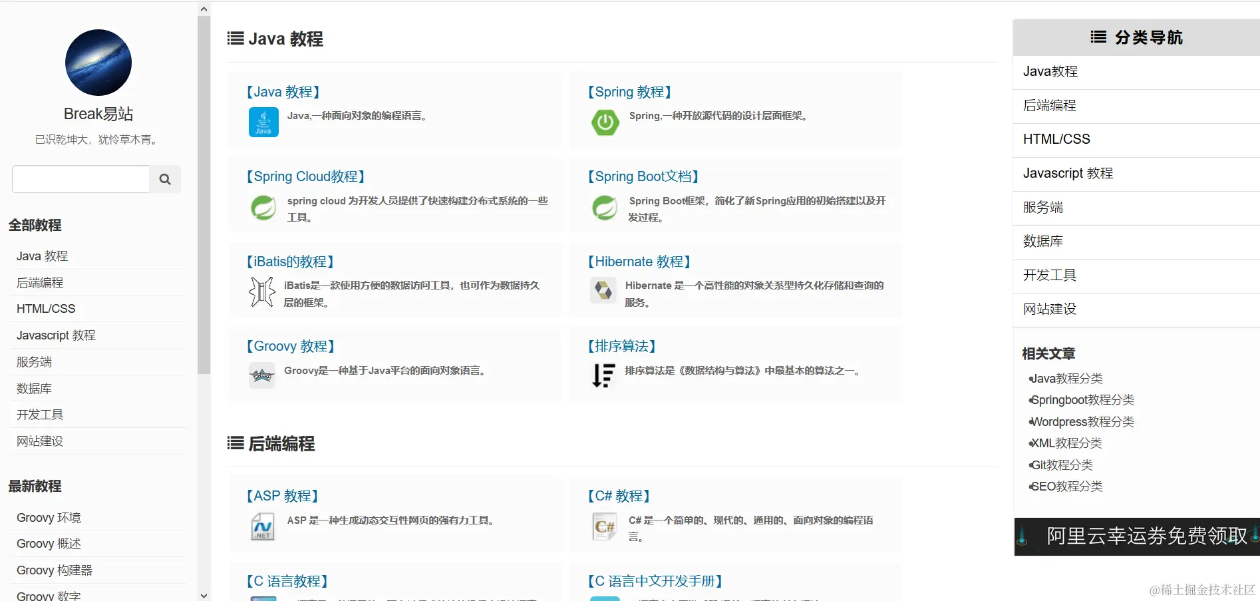
Task: Open the 【Spring Boot文档】 link
Action: [643, 176]
